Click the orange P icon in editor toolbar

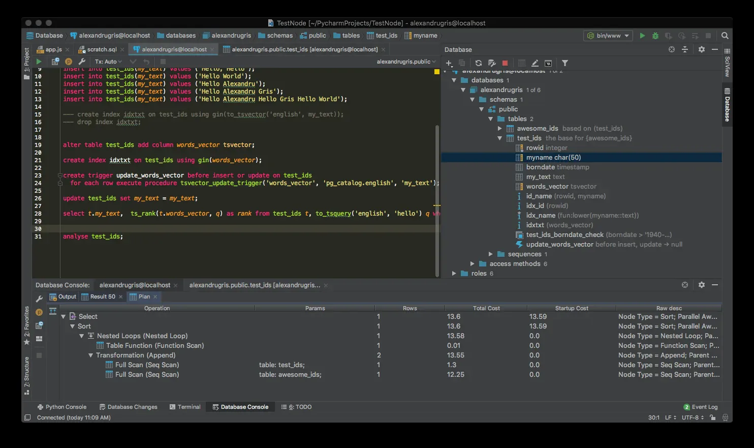69,62
